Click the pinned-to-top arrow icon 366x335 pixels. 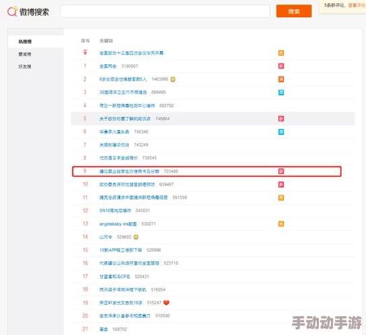tap(85, 52)
